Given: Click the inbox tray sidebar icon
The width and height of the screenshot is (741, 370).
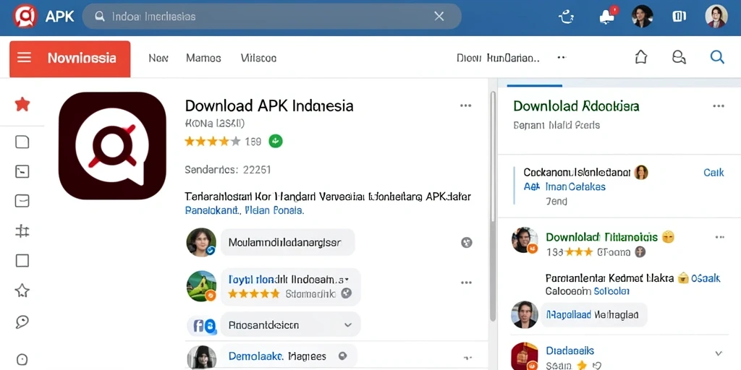Looking at the screenshot, I should (x=22, y=201).
